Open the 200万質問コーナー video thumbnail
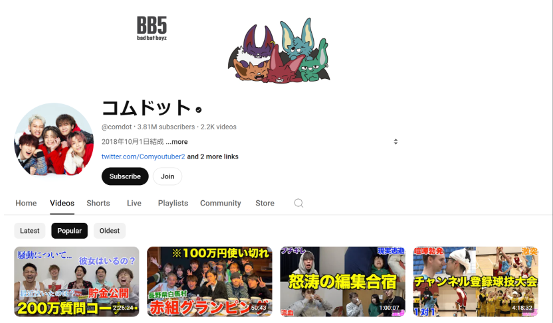553x323 pixels. click(x=76, y=281)
